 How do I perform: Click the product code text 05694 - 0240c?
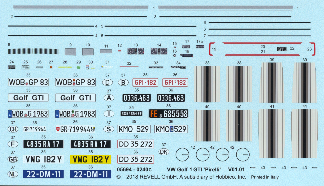pyautogui.click(x=134, y=170)
